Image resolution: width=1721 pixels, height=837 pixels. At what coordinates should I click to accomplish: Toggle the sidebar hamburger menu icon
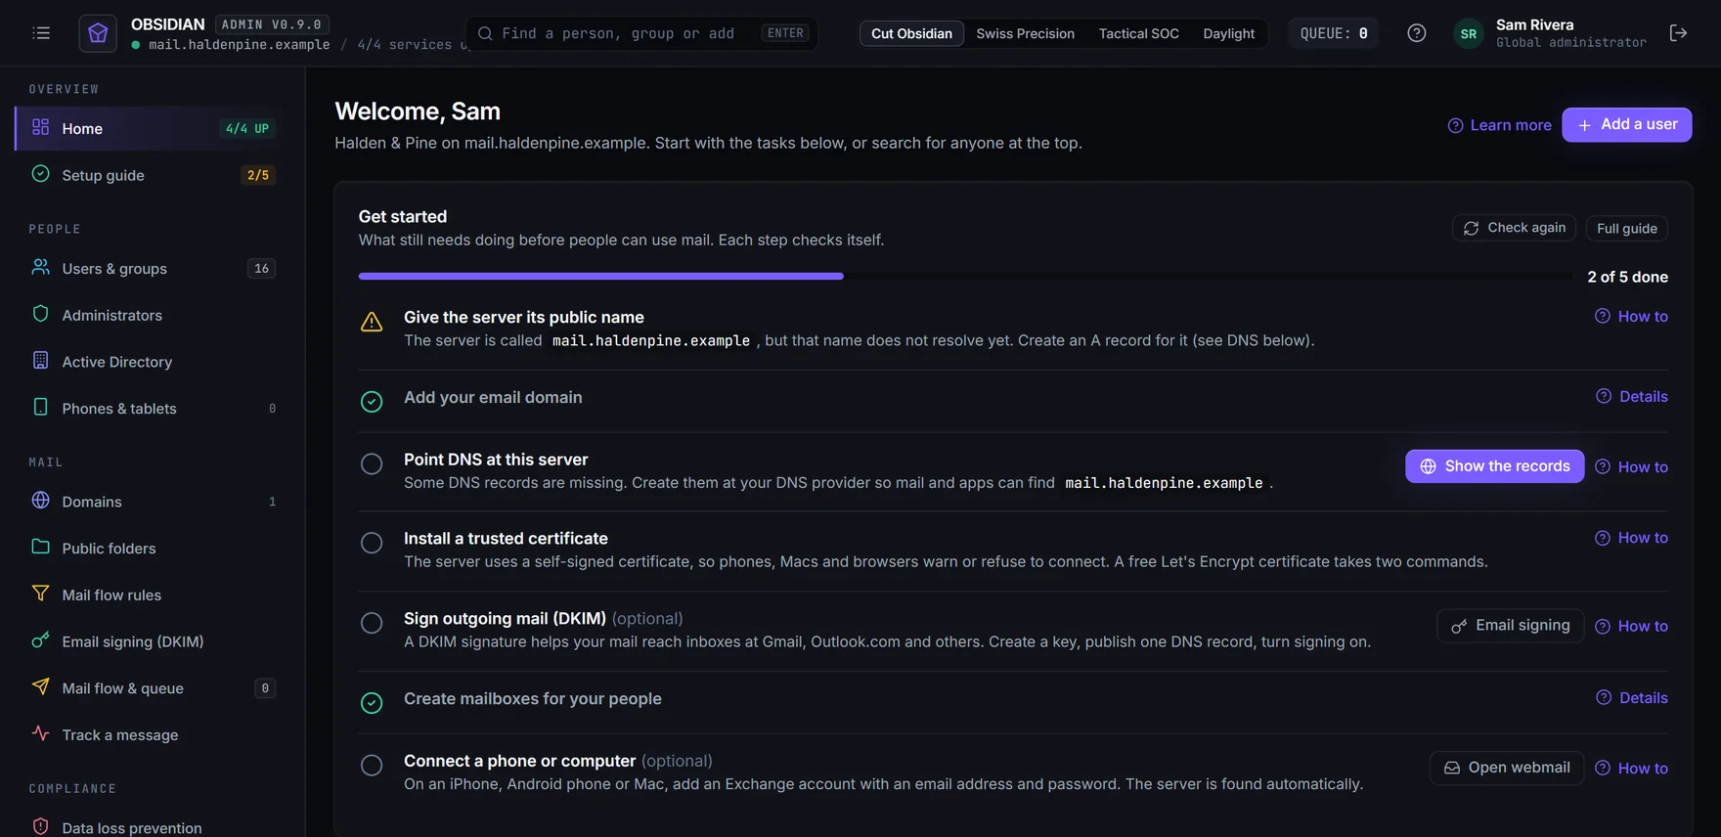pos(41,33)
